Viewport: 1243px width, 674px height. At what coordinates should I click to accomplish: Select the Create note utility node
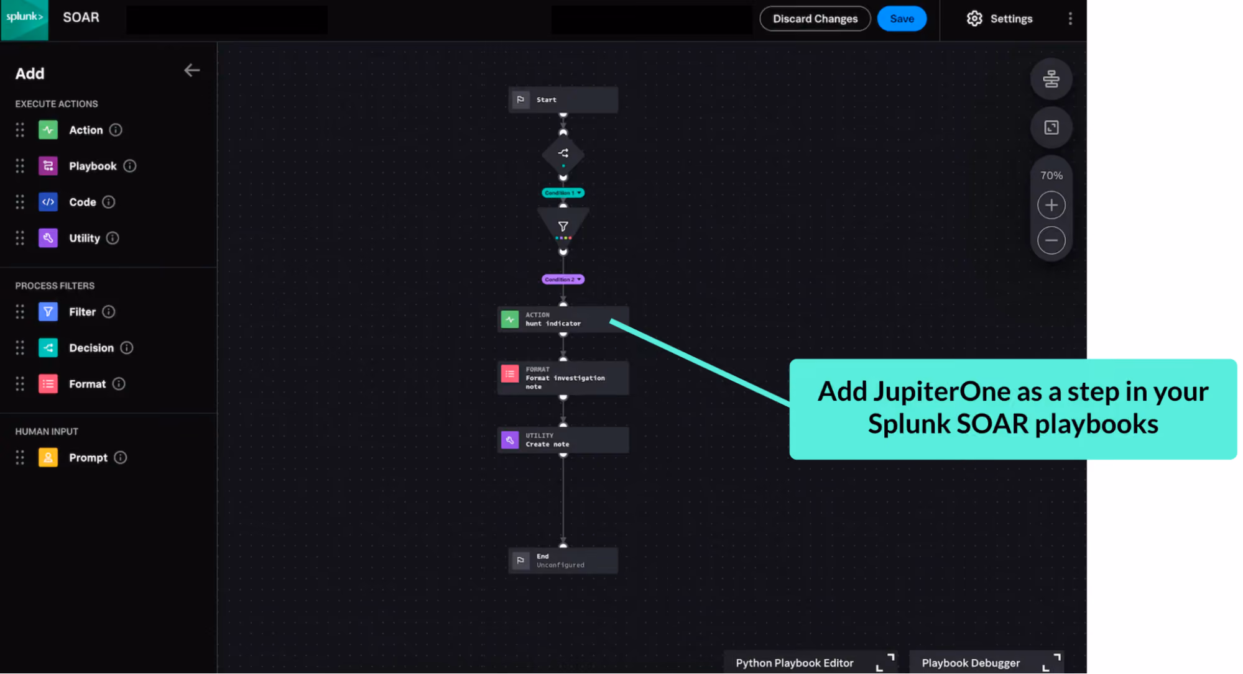click(563, 440)
